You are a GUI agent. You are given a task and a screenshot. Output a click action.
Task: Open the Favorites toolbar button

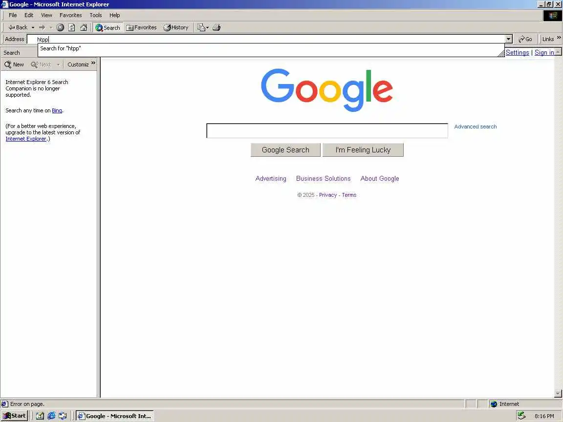pos(141,27)
